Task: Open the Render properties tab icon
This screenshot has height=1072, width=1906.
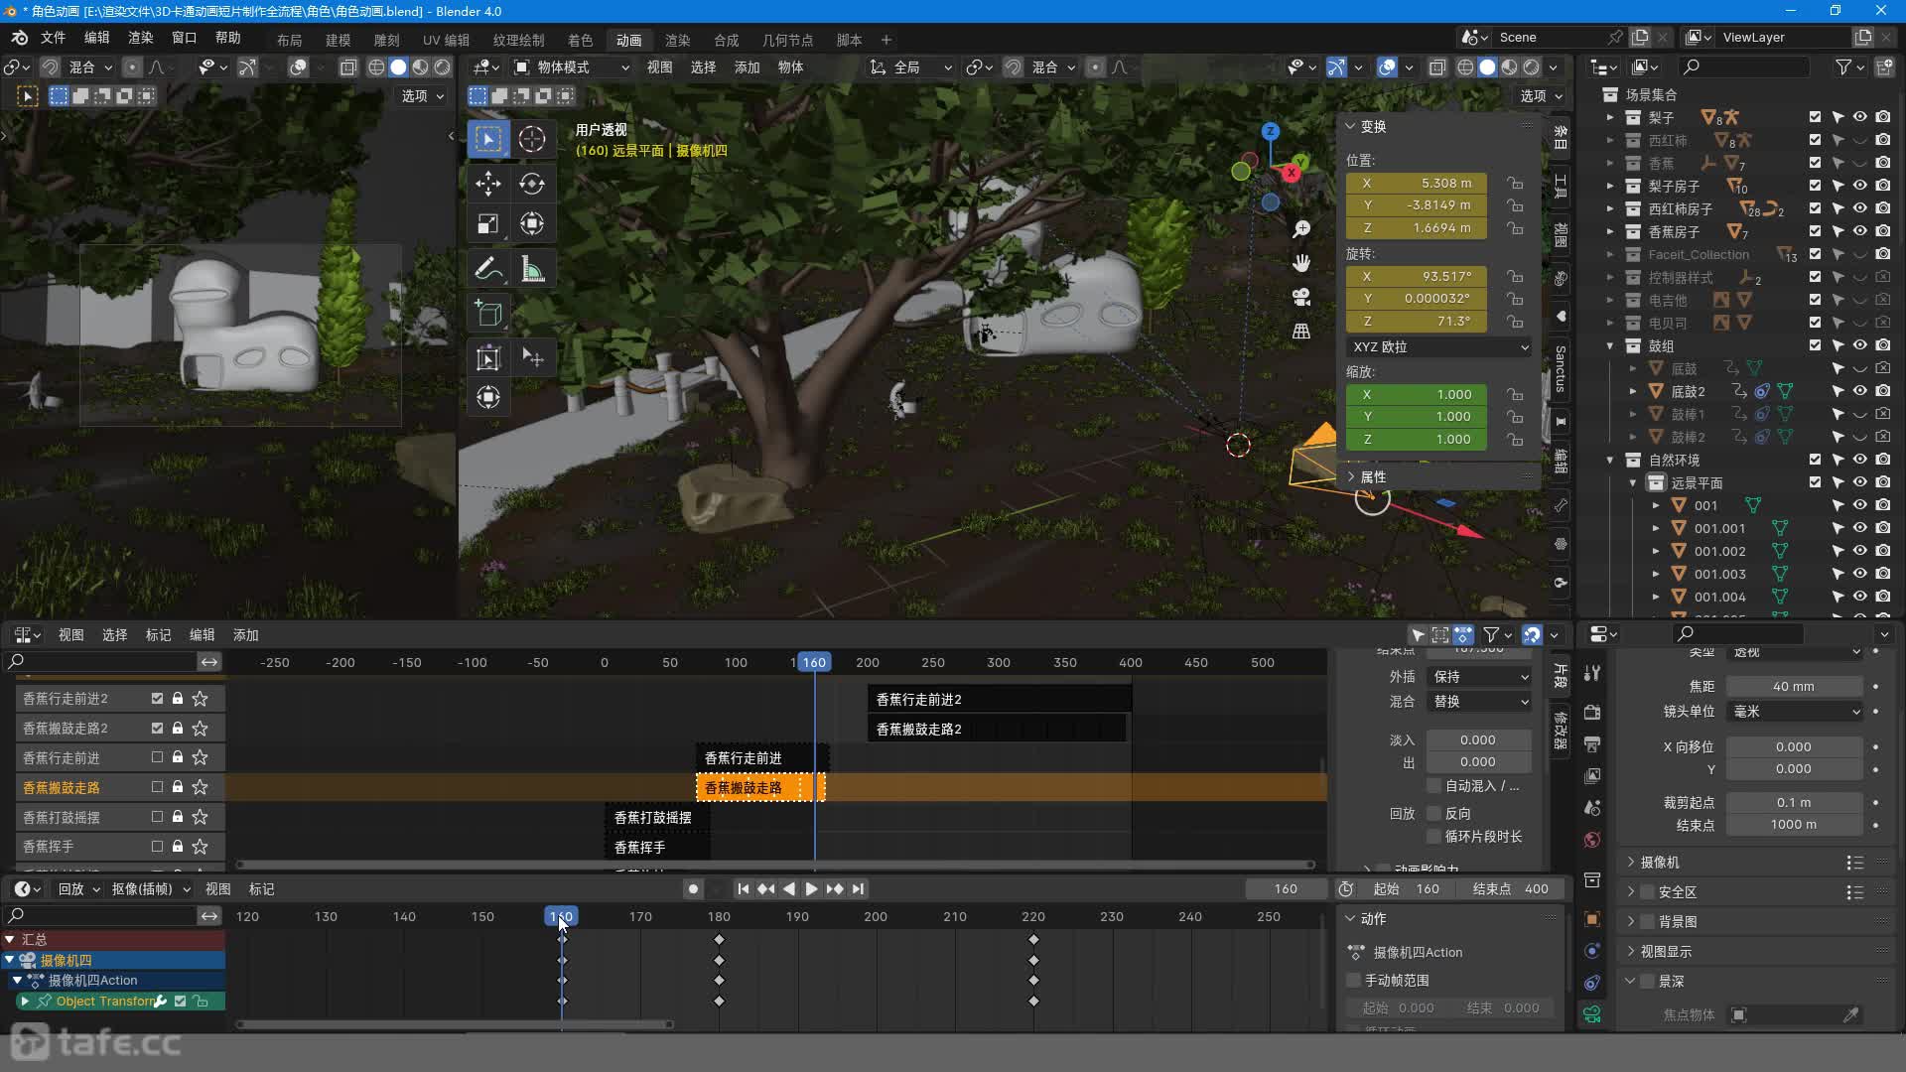Action: click(1592, 712)
